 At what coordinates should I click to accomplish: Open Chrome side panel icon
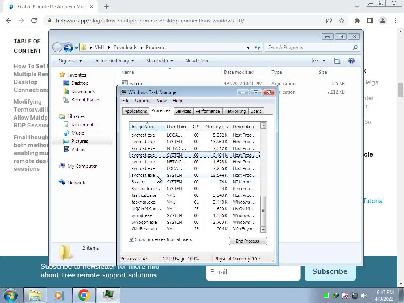pos(370,21)
